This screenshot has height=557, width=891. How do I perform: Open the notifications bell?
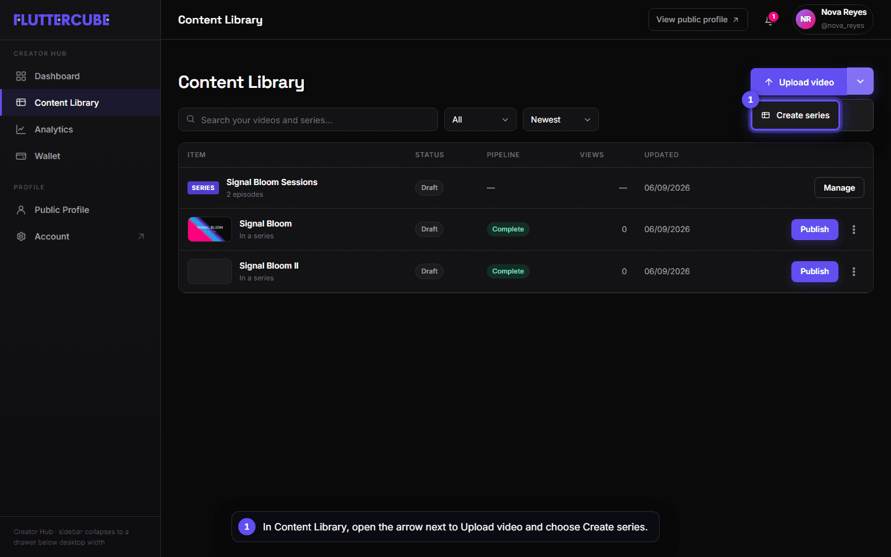pos(770,20)
